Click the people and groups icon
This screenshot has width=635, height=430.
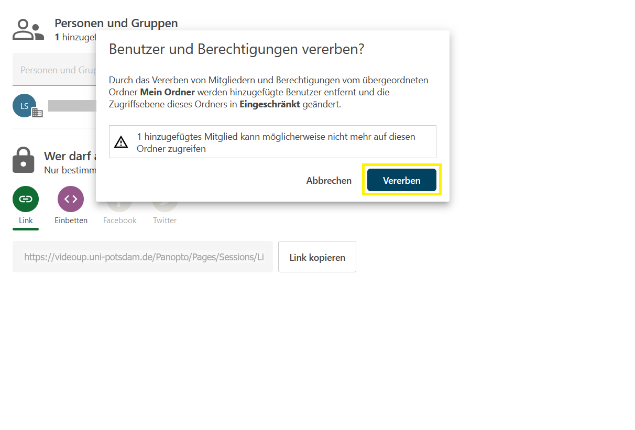pos(28,30)
